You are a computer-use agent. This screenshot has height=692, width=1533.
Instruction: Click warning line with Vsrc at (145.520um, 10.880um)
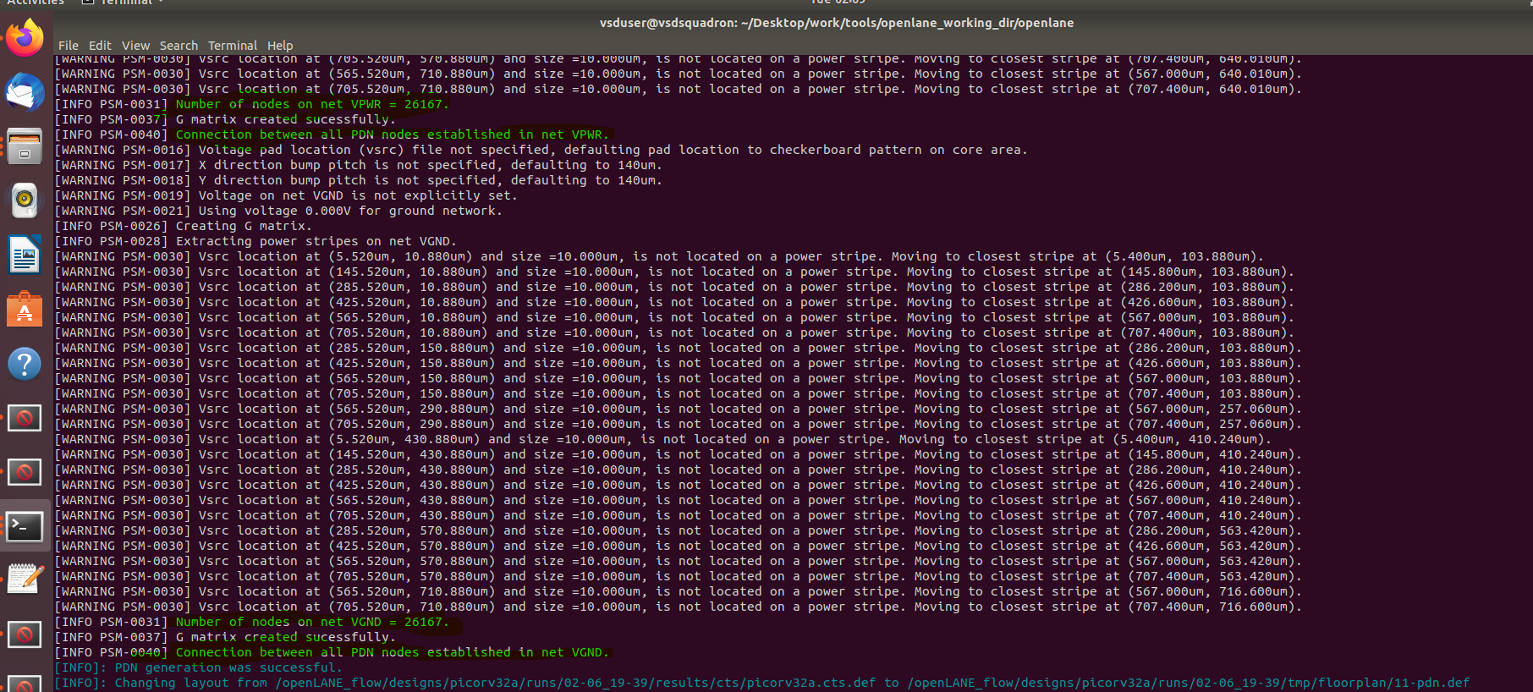pos(674,272)
